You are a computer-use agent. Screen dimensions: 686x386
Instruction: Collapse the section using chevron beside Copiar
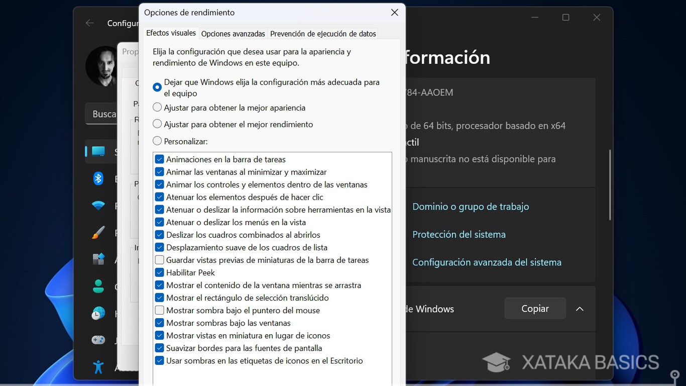click(x=580, y=309)
